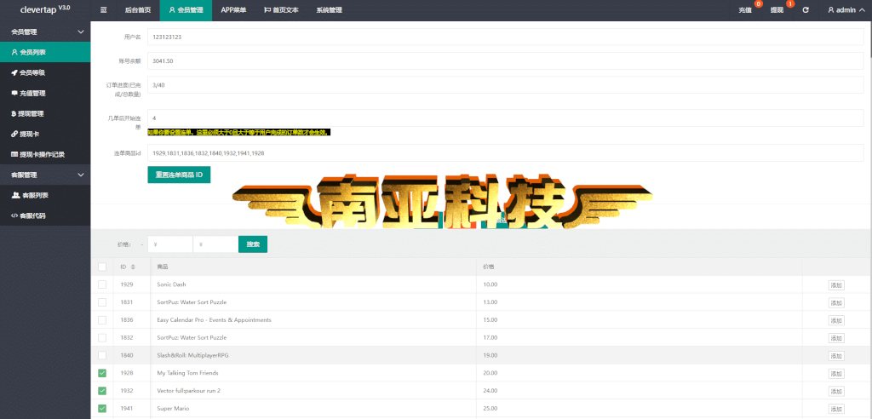Uncheck the Super Mario row checkbox
Viewport: 872px width, 419px height.
coord(102,409)
